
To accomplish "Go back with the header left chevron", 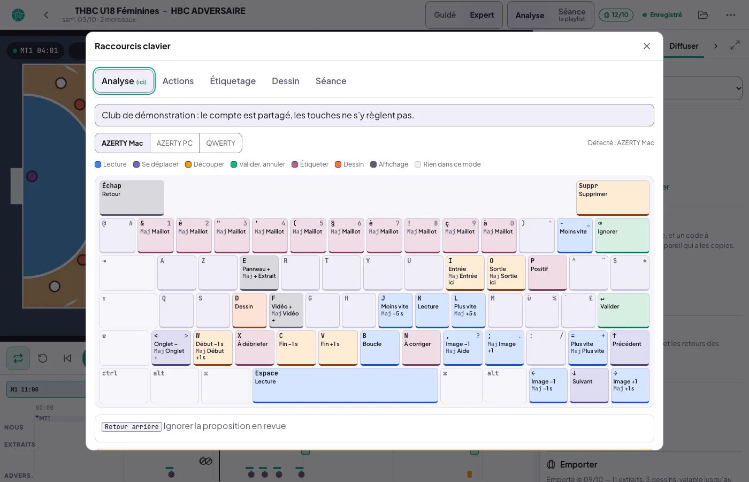I will click(46, 15).
